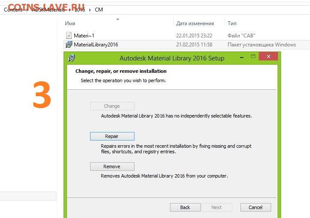Open the setup dialog title bar icon

pos(71,58)
